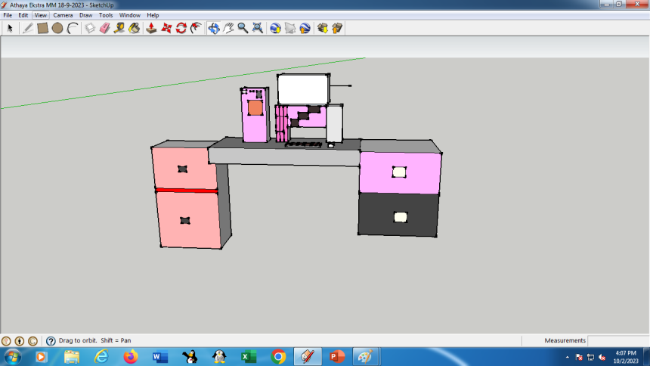Select the Tape Measure tool

click(119, 28)
